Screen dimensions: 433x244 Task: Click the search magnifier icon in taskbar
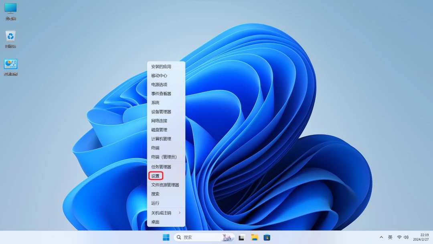[x=179, y=237]
